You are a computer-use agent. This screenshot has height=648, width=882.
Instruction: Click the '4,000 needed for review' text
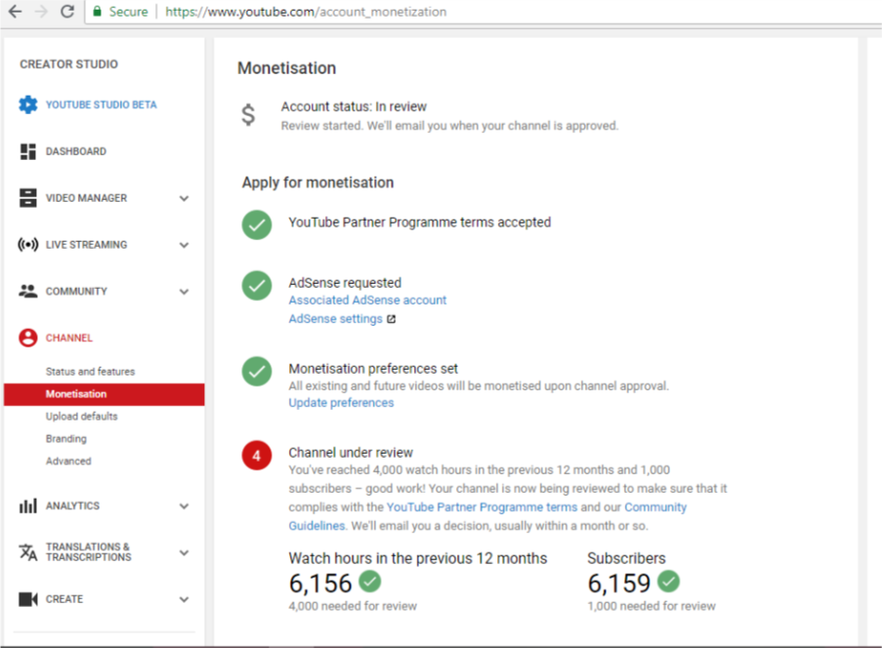(x=353, y=606)
